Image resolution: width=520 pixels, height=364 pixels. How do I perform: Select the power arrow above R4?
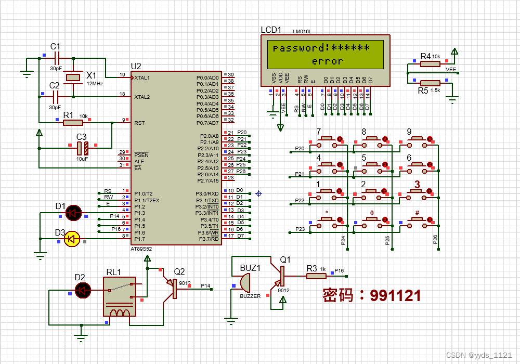coord(454,51)
